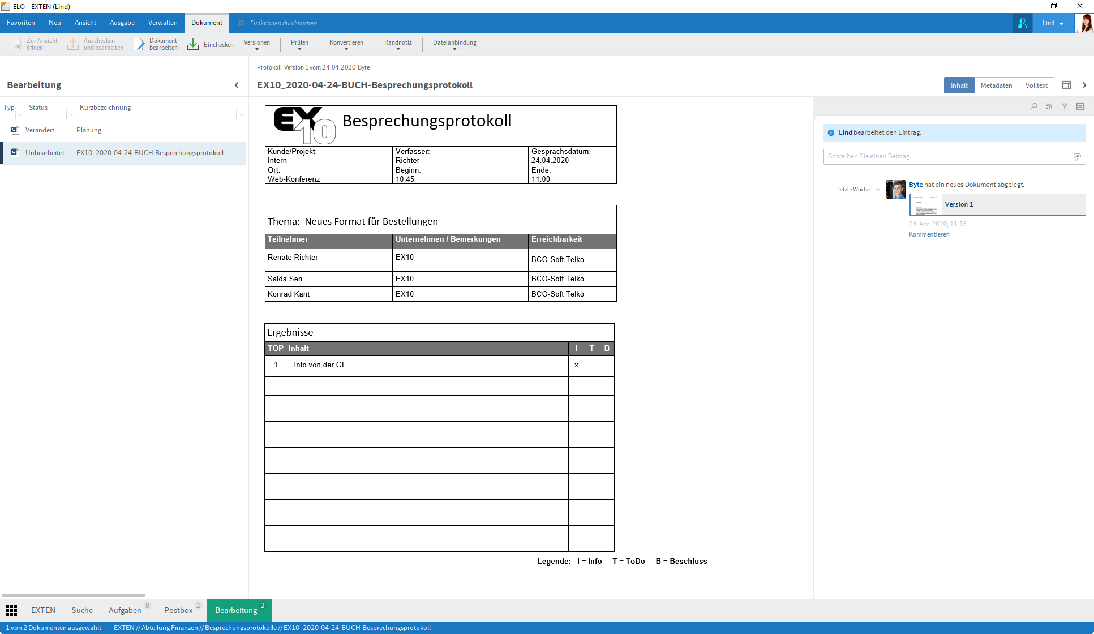Select the Einchecken (check-in) icon
This screenshot has width=1094, height=634.
193,44
